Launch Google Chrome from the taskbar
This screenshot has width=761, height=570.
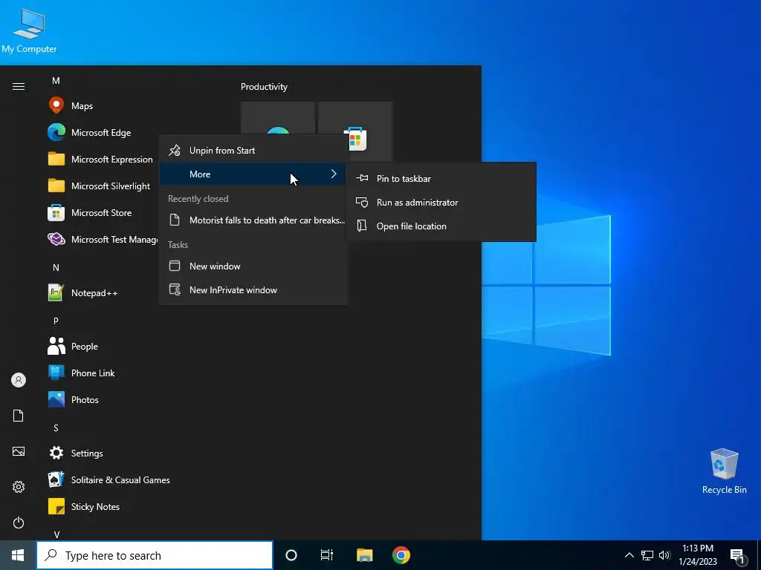coord(401,555)
